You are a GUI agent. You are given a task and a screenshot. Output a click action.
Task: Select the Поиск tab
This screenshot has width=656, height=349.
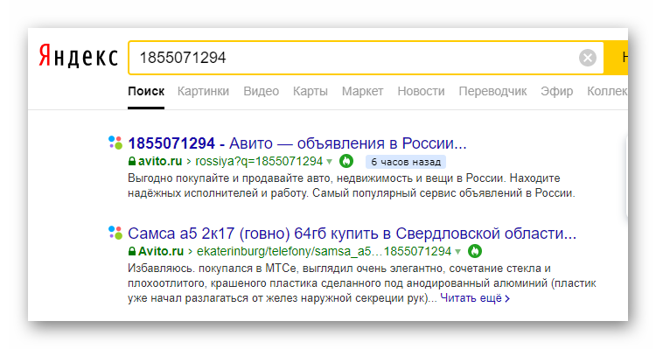click(x=146, y=91)
